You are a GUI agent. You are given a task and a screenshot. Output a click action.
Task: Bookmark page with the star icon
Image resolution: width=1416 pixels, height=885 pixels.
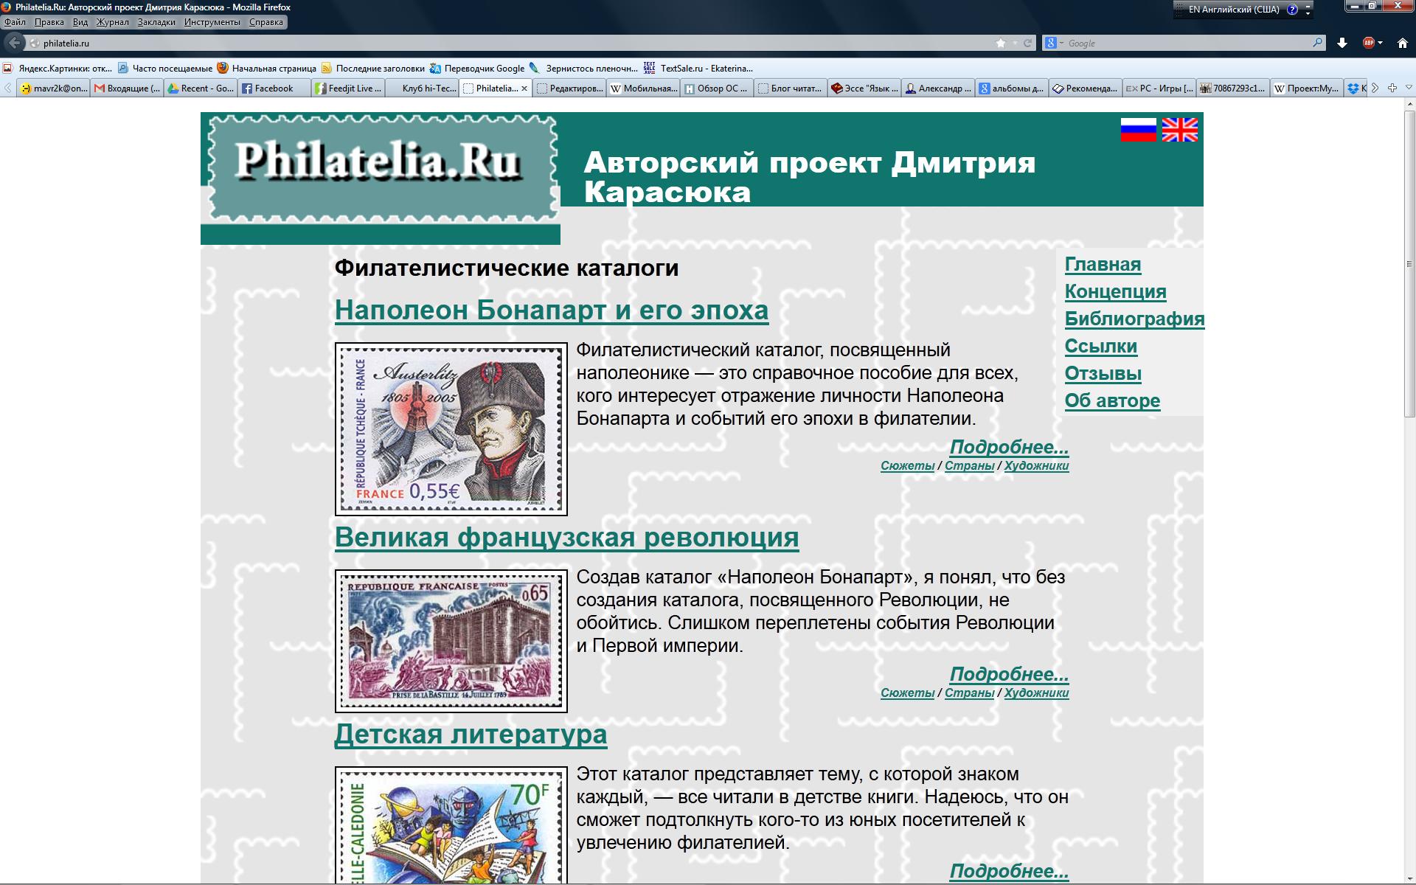pos(1001,43)
